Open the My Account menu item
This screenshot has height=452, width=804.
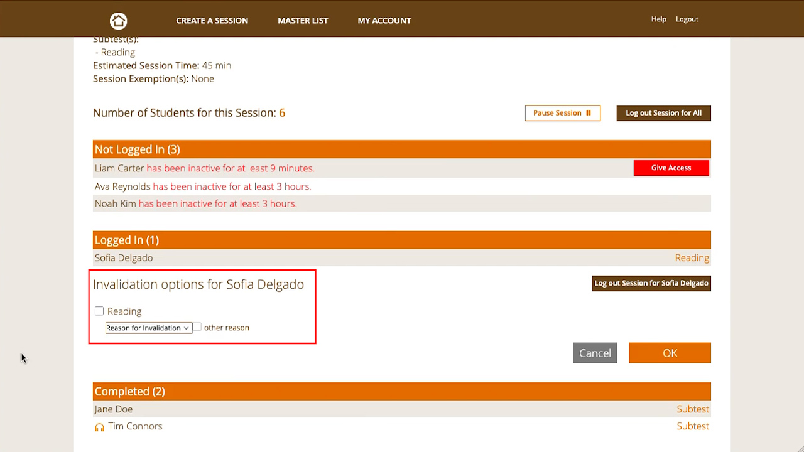(384, 21)
